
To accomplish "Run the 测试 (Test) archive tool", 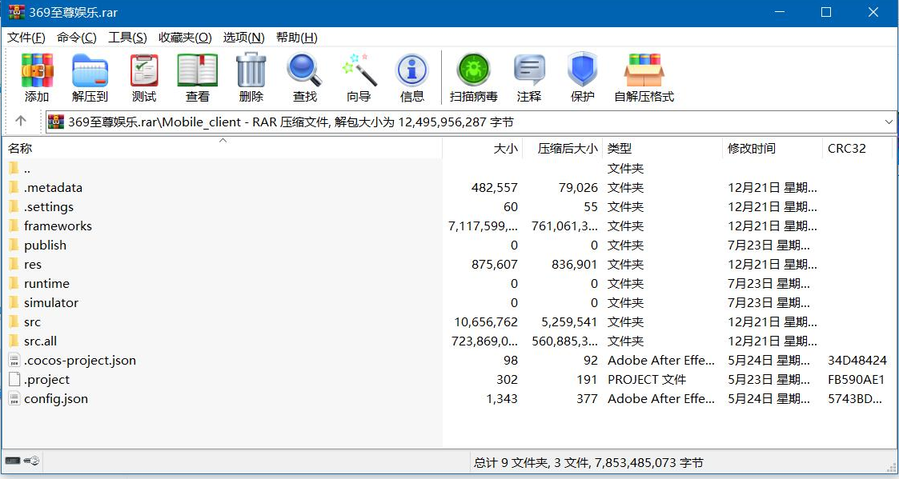I will click(x=144, y=76).
